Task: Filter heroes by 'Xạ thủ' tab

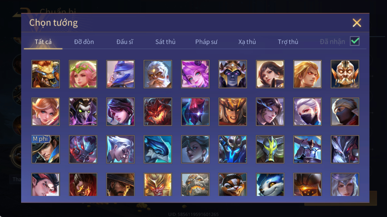Action: point(247,42)
